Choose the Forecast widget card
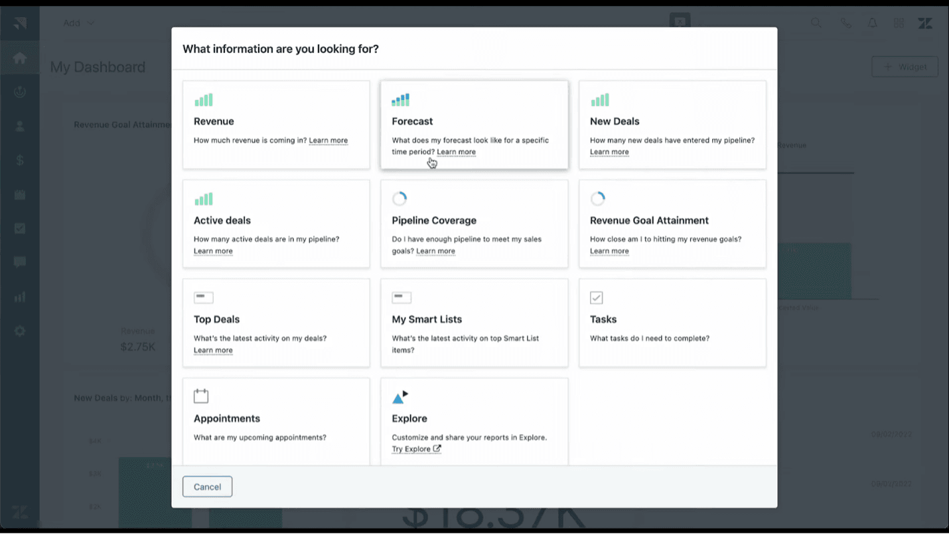Image resolution: width=949 pixels, height=536 pixels. click(474, 125)
